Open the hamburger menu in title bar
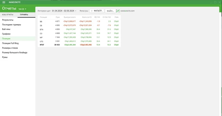The width and height of the screenshot is (222, 116). (x=4, y=2)
